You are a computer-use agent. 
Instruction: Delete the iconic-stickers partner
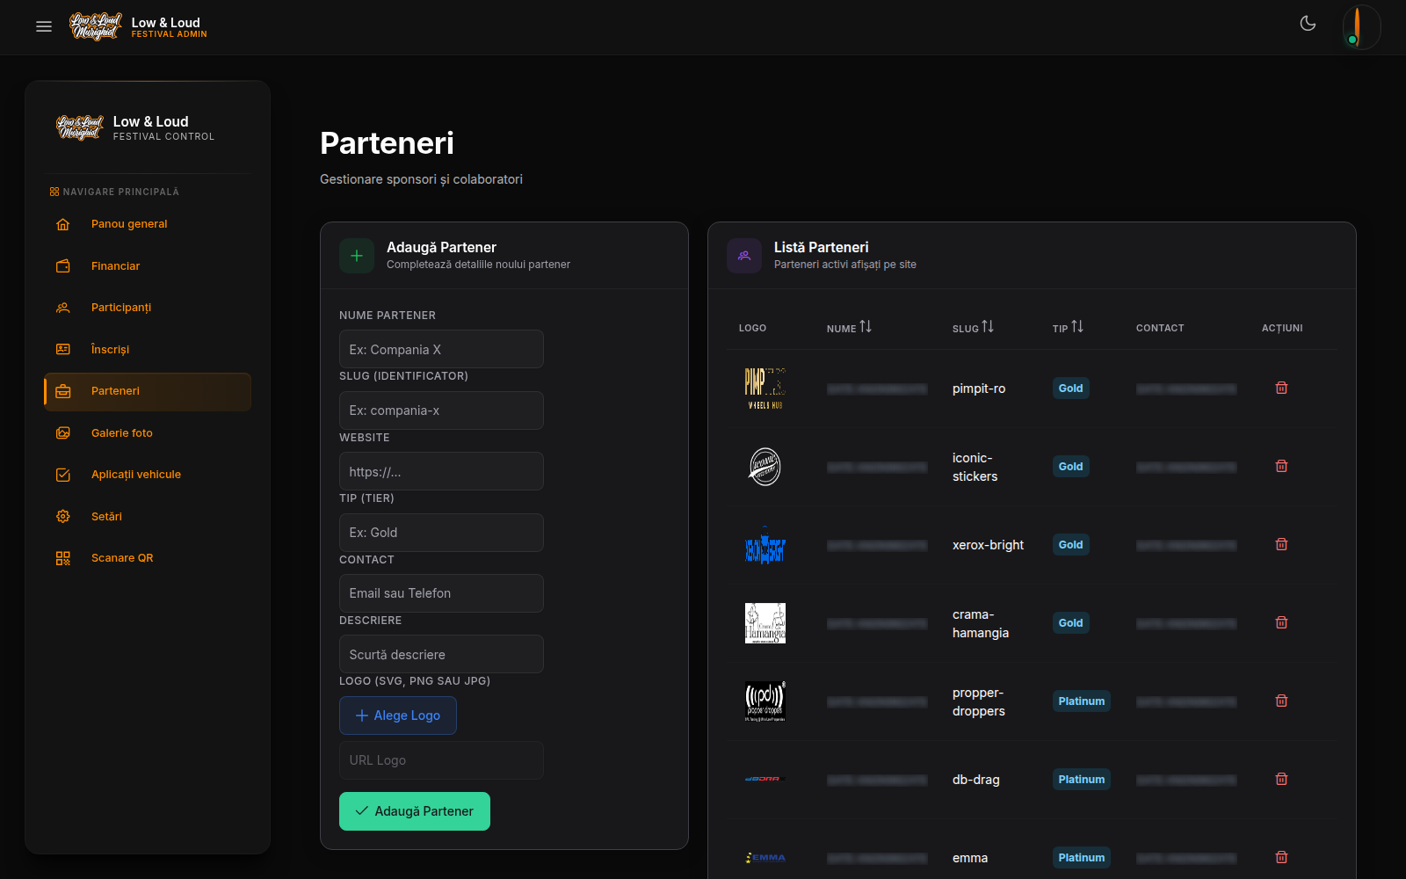click(x=1281, y=466)
